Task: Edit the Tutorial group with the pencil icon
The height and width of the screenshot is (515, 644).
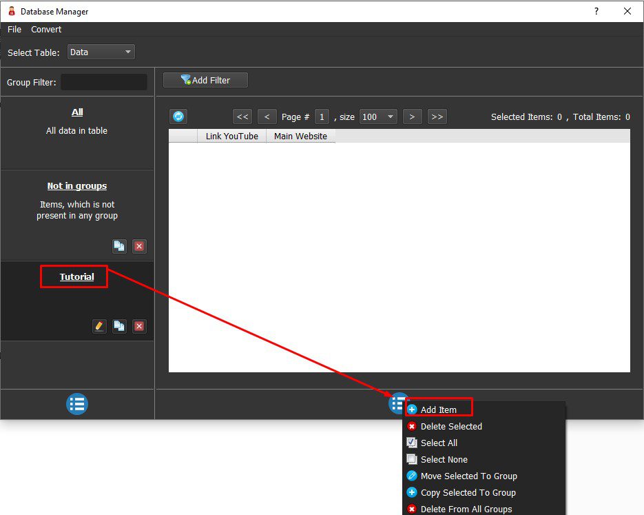Action: [x=99, y=326]
